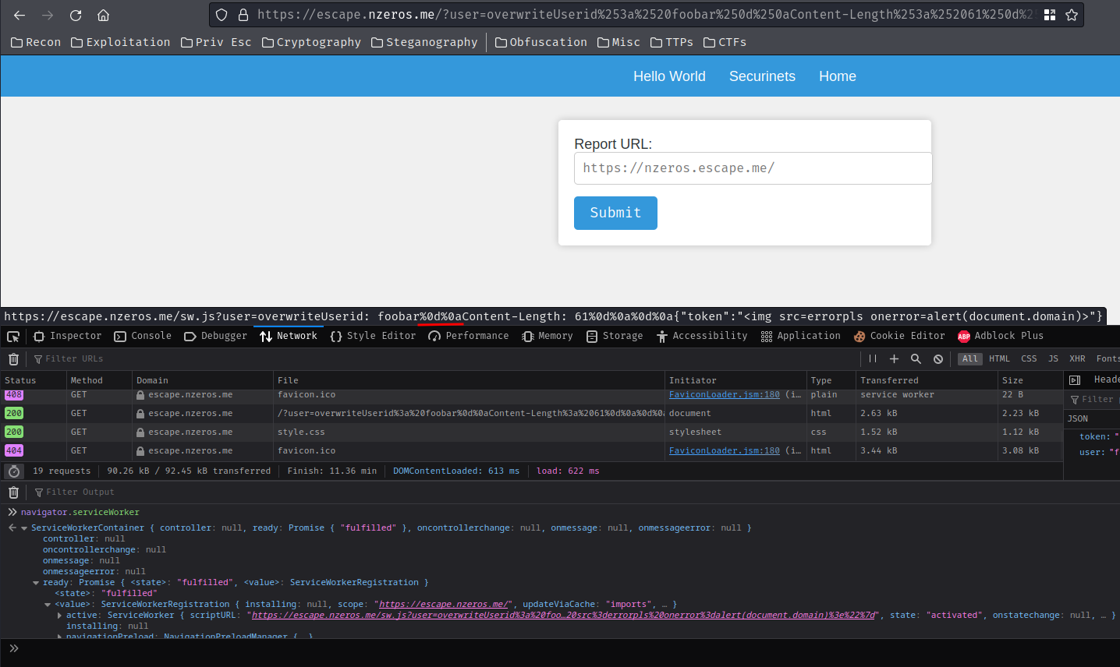This screenshot has width=1120, height=667.
Task: Toggle the JS request type filter
Action: (1053, 359)
